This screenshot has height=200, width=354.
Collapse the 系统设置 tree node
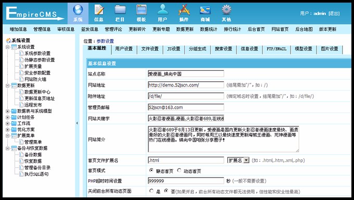7,47
